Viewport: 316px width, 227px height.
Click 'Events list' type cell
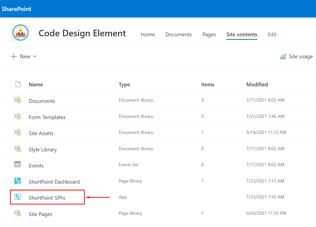point(128,165)
